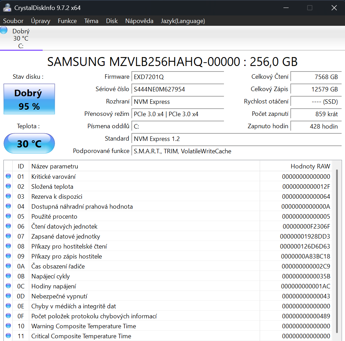Click the CrystalDiskInfo app icon in title bar
This screenshot has height=341, width=345.
7,8
